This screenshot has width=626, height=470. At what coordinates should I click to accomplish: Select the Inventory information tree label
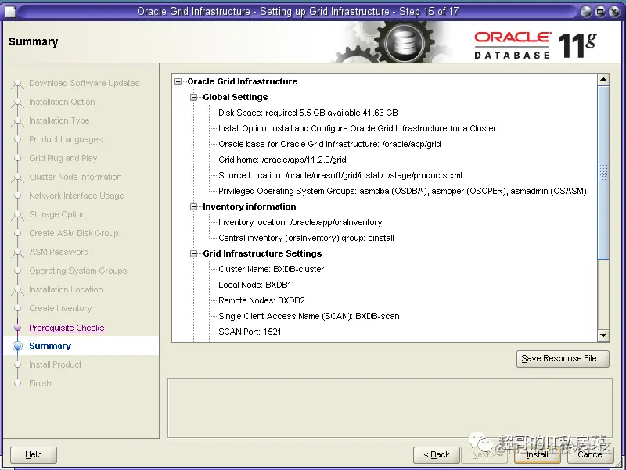coord(250,206)
